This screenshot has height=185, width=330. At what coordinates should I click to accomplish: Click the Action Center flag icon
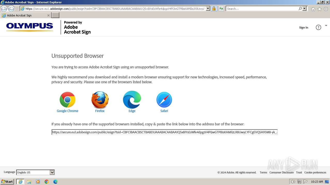[x=306, y=182]
